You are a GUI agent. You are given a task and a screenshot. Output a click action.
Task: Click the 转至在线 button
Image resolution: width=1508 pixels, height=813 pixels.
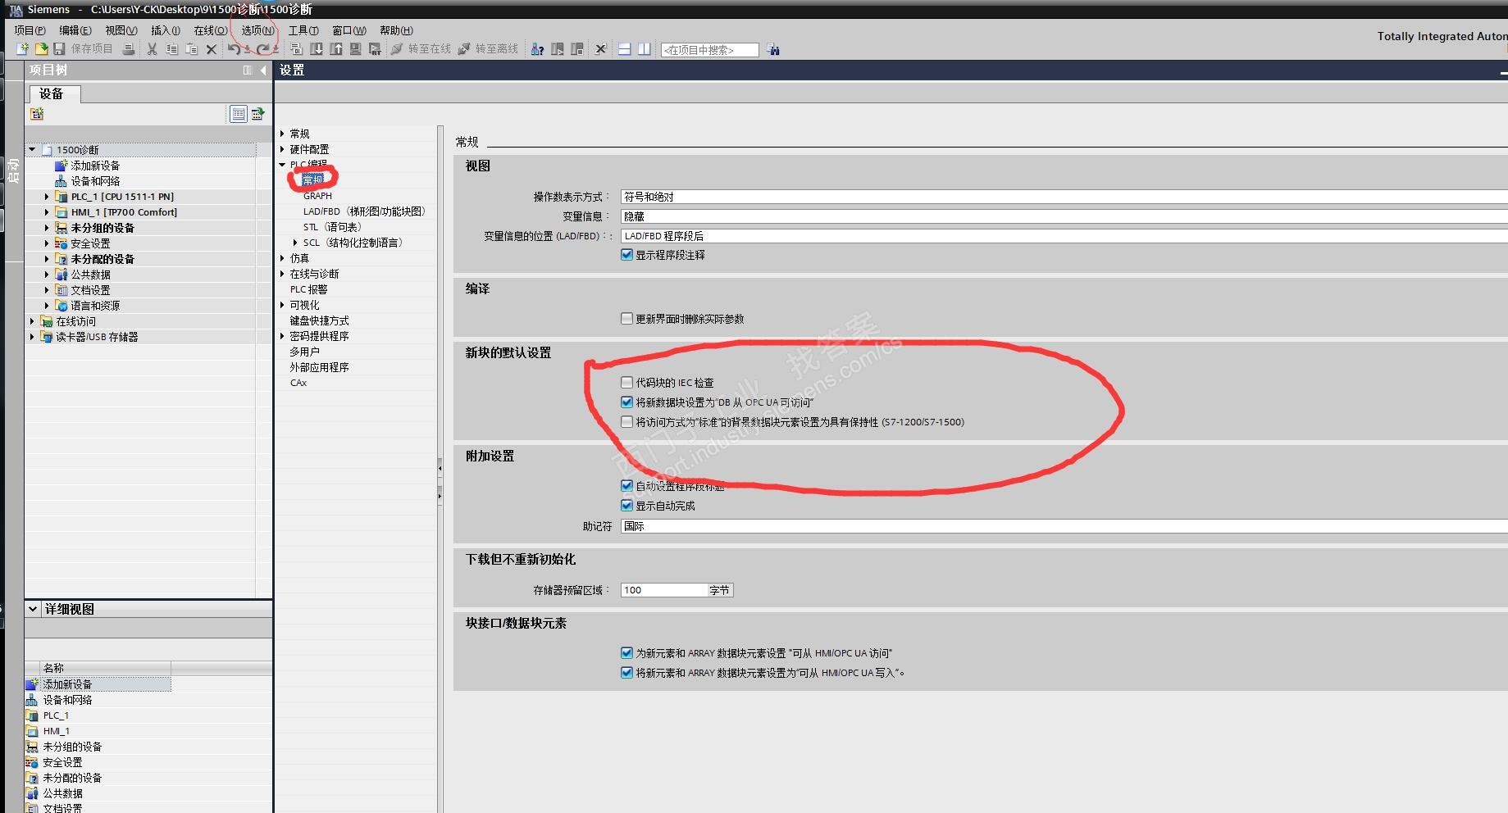[x=421, y=49]
